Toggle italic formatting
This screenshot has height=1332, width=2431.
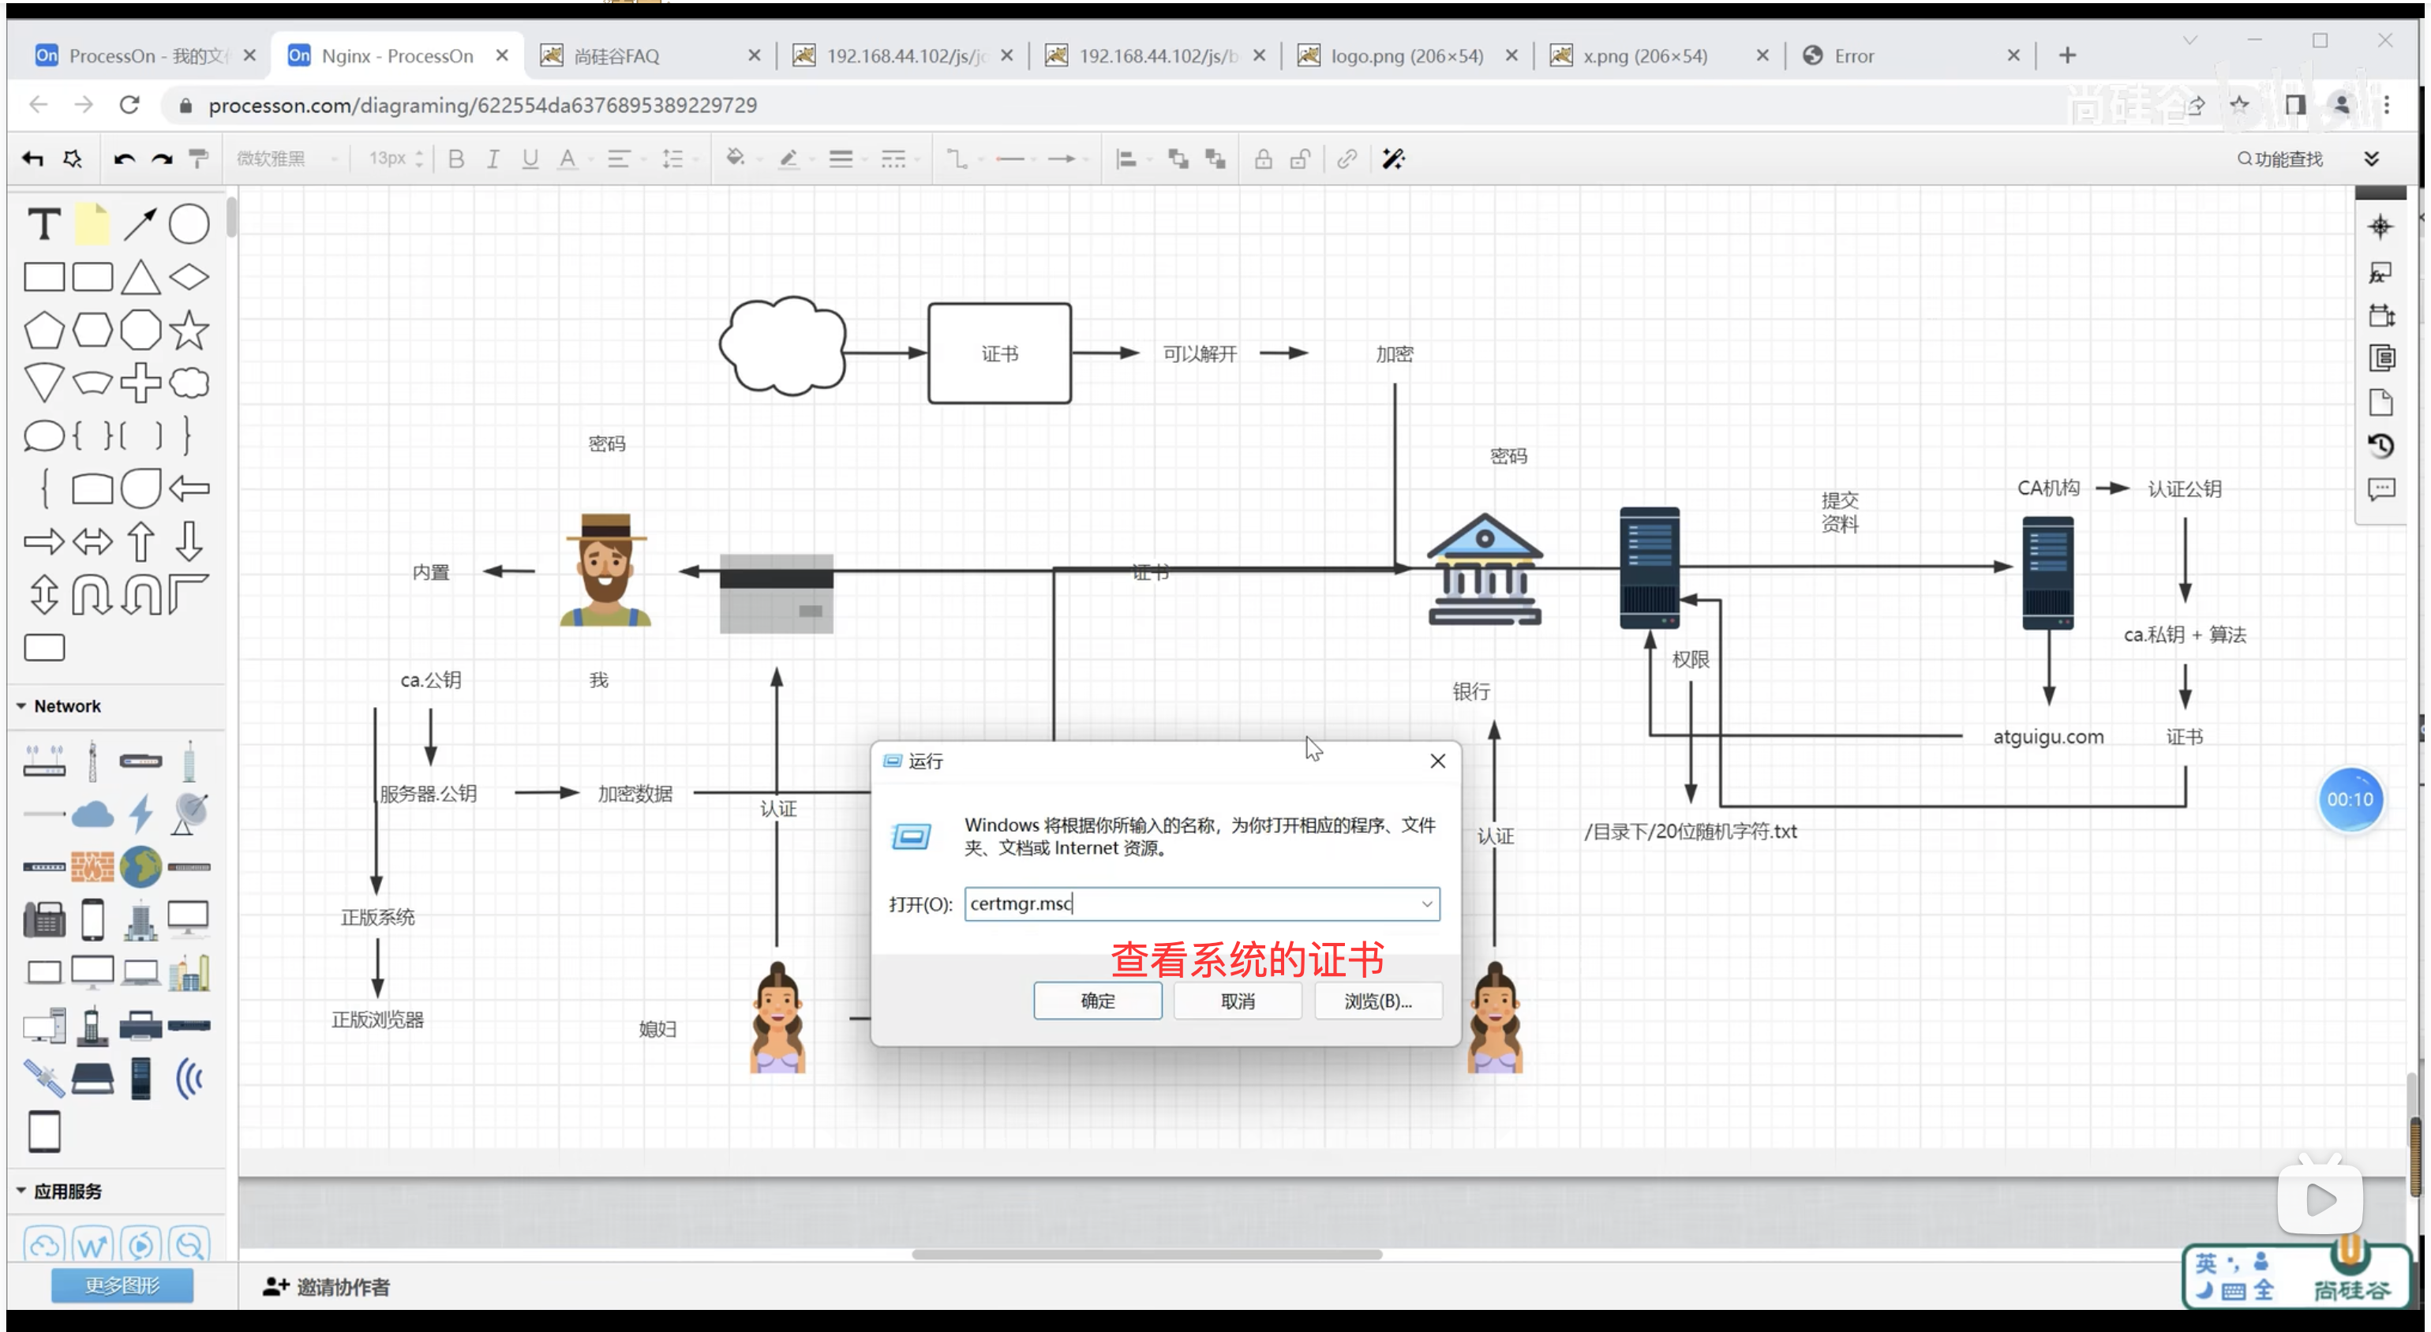[x=493, y=159]
